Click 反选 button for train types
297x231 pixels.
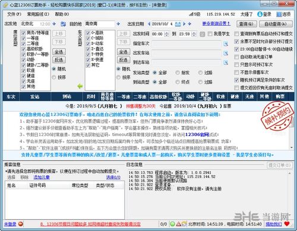click(124, 60)
